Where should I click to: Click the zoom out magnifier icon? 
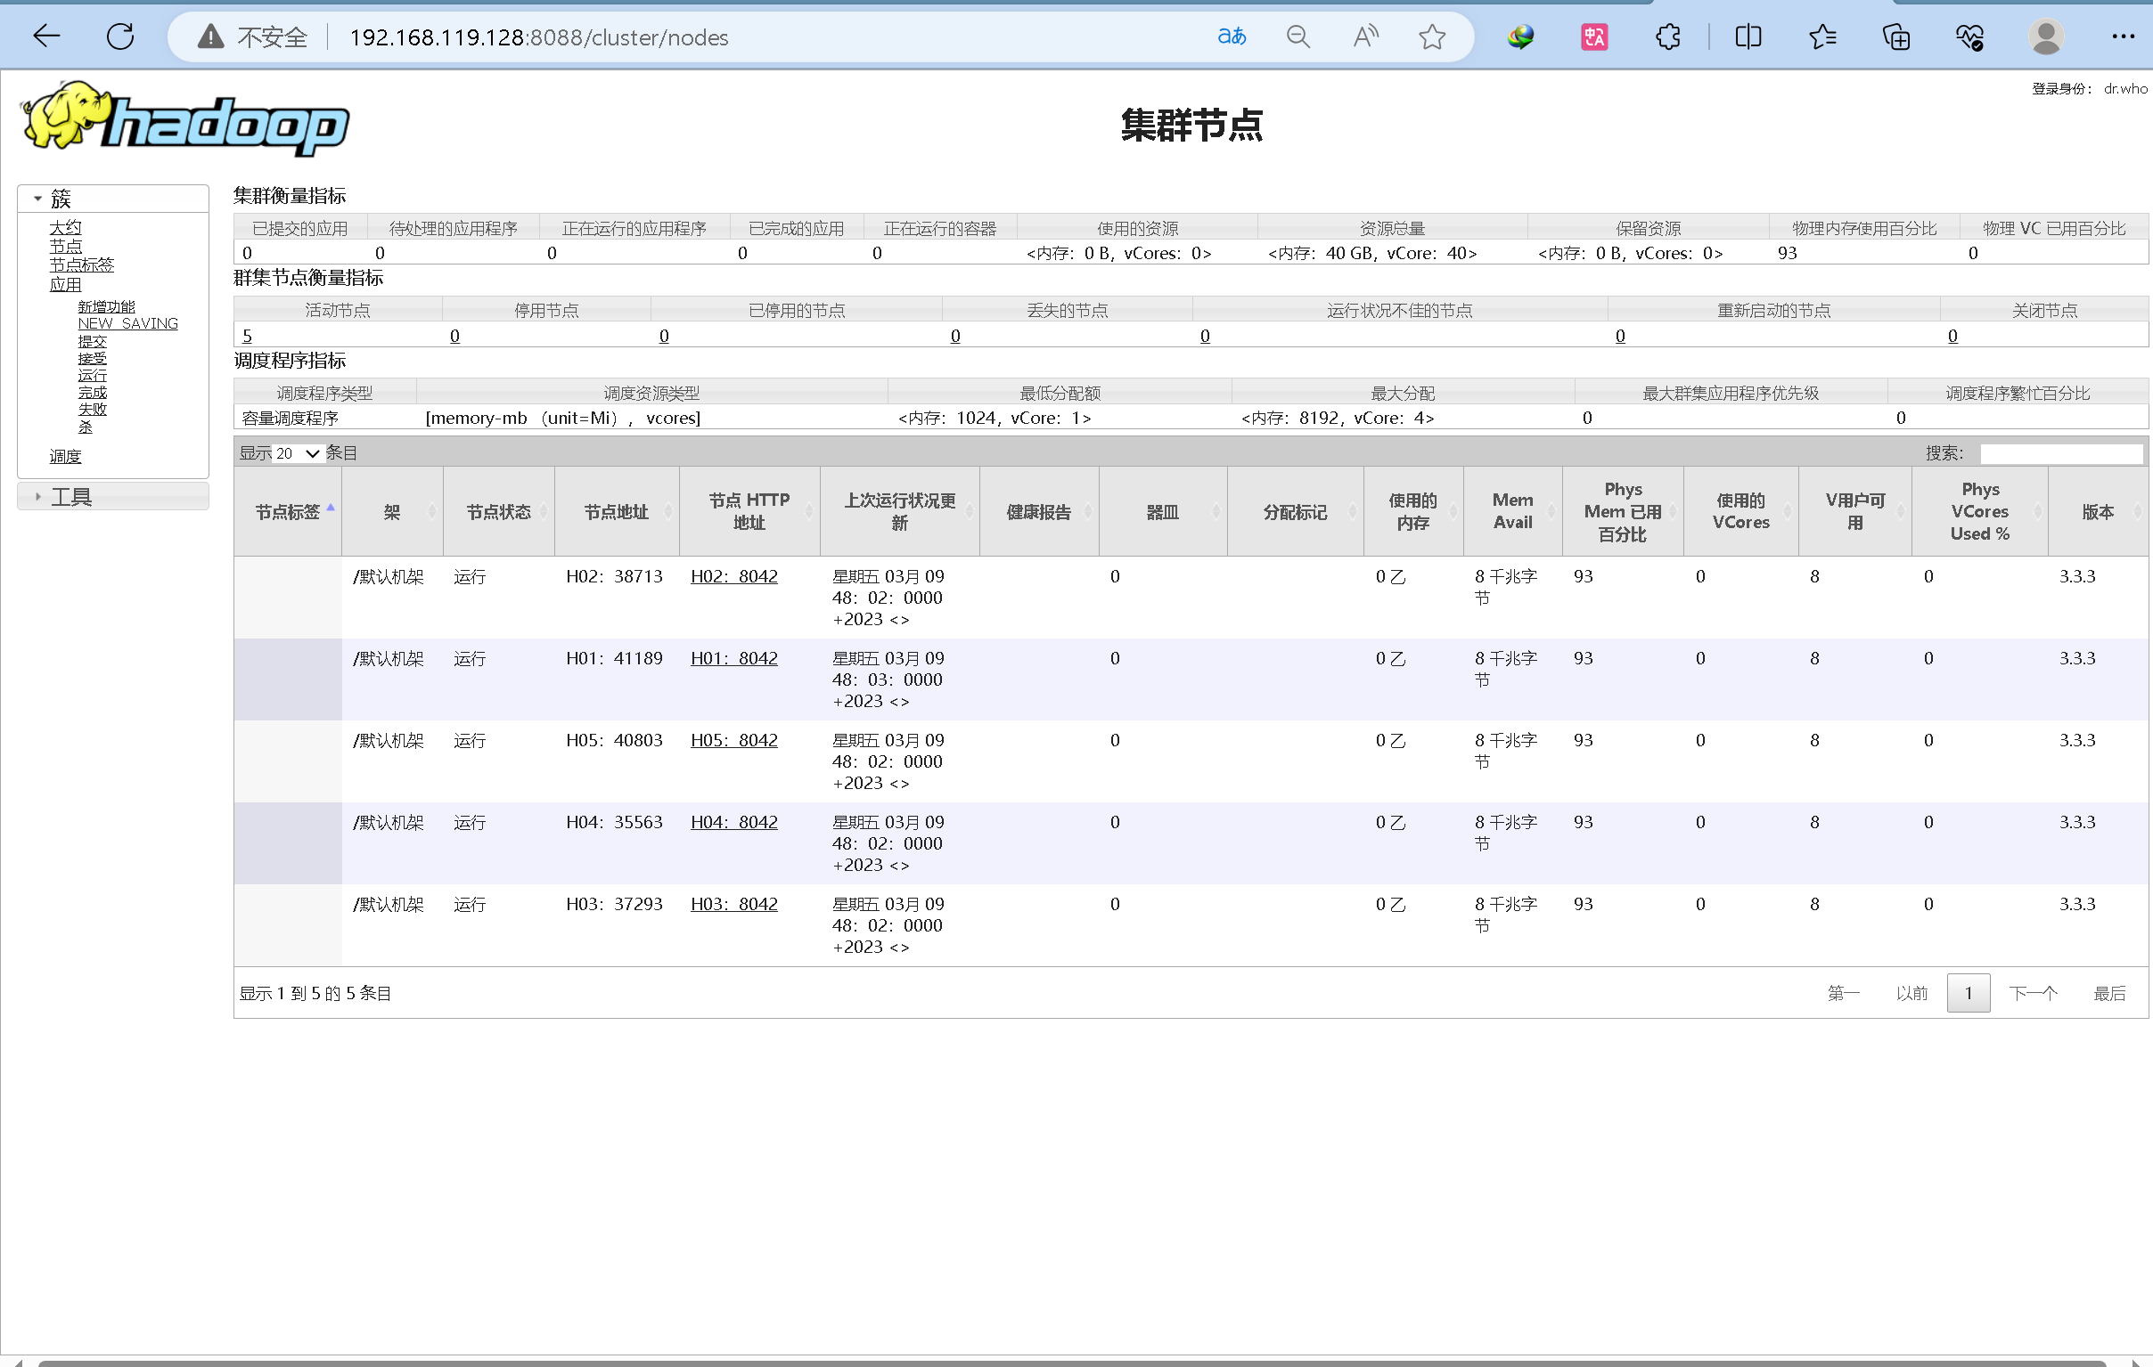pos(1298,37)
